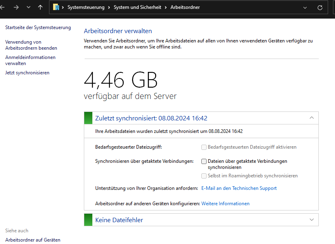
Task: Expand the arrow before Systemsteuerung breadcrumb
Action: coord(63,7)
